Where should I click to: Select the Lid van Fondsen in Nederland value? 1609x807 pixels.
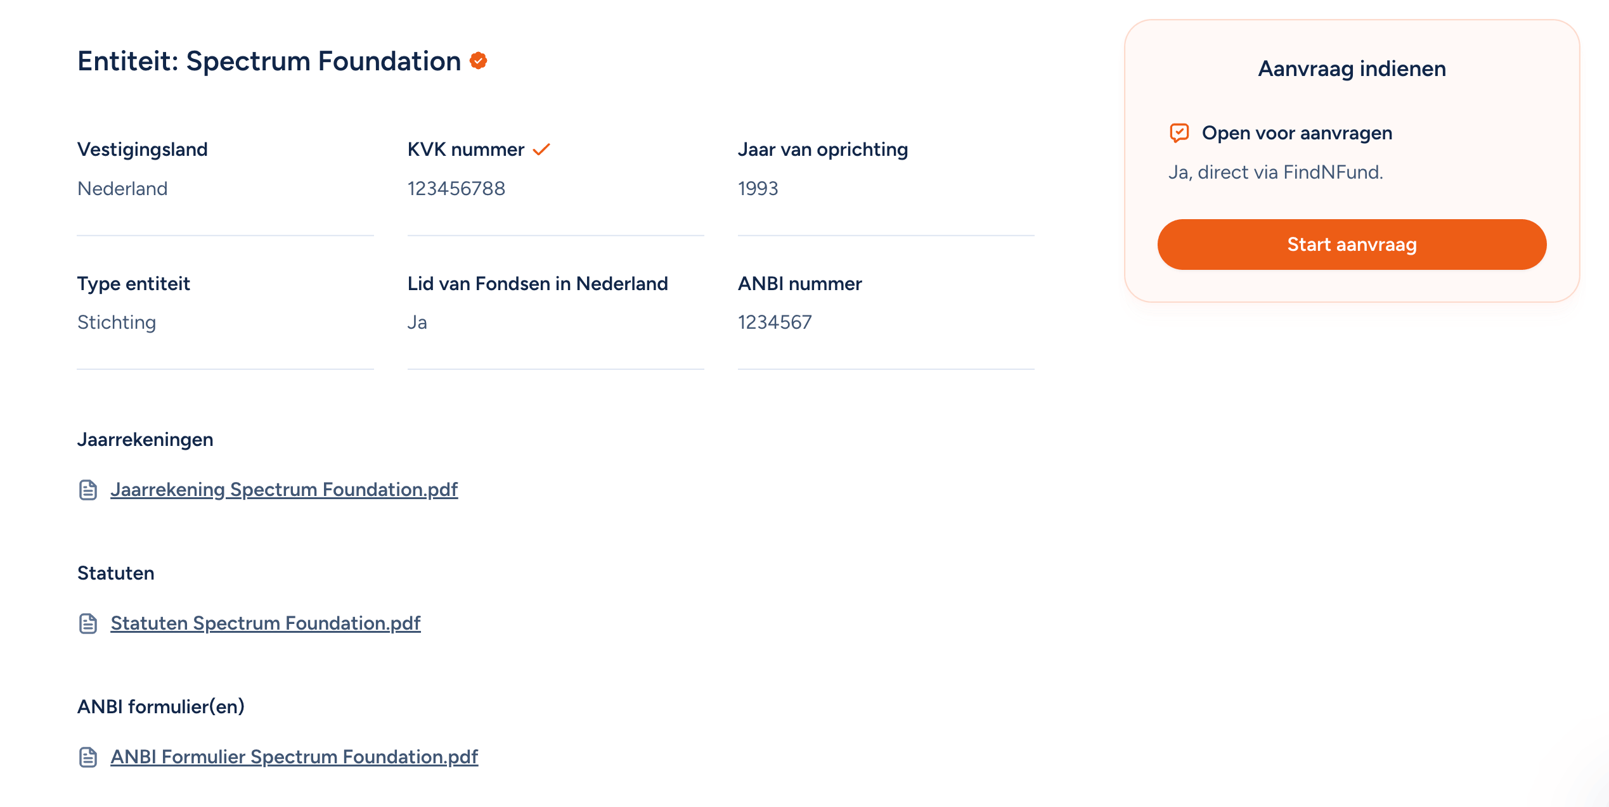pyautogui.click(x=417, y=322)
